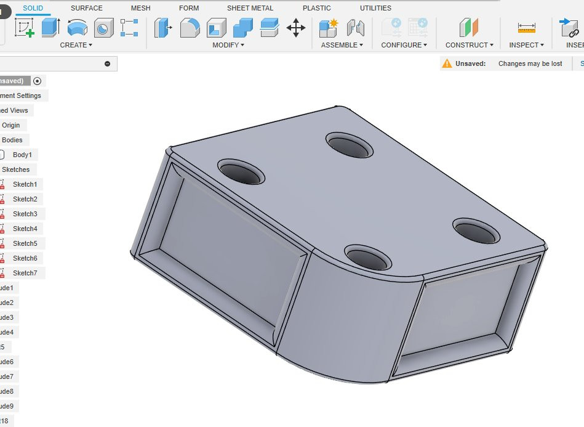Image resolution: width=584 pixels, height=427 pixels.
Task: Click the hole nearest the curved corner
Action: click(x=367, y=257)
